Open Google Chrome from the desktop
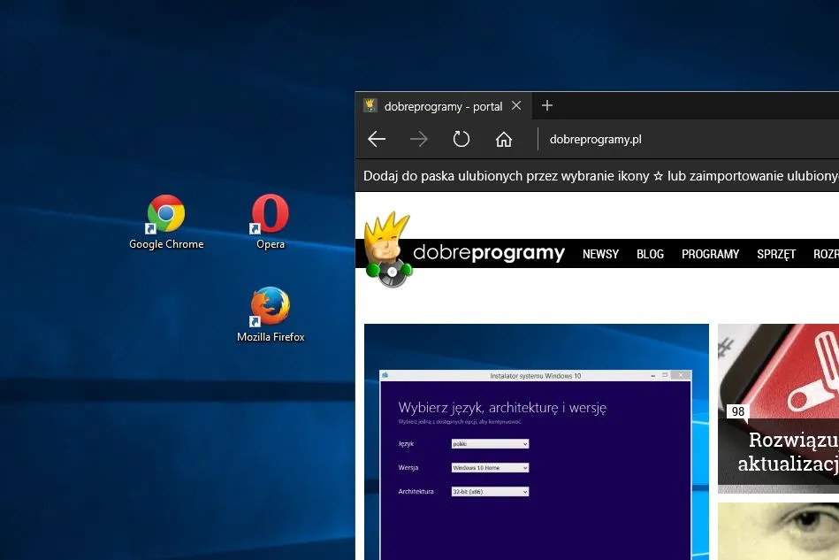Image resolution: width=839 pixels, height=560 pixels. (x=166, y=212)
